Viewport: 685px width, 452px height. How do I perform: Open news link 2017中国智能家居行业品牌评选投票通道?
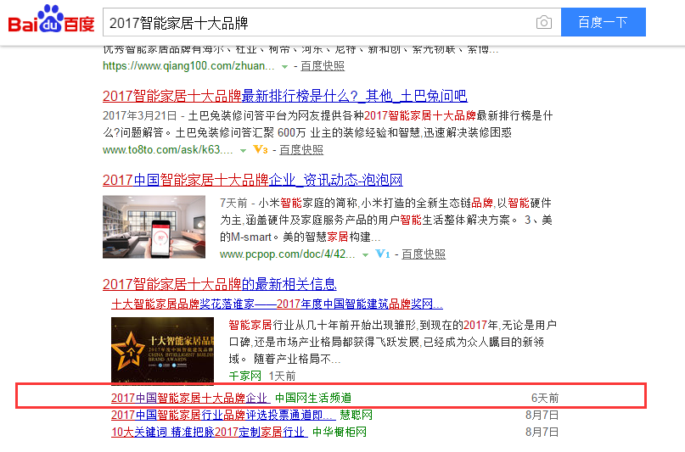pos(223,415)
